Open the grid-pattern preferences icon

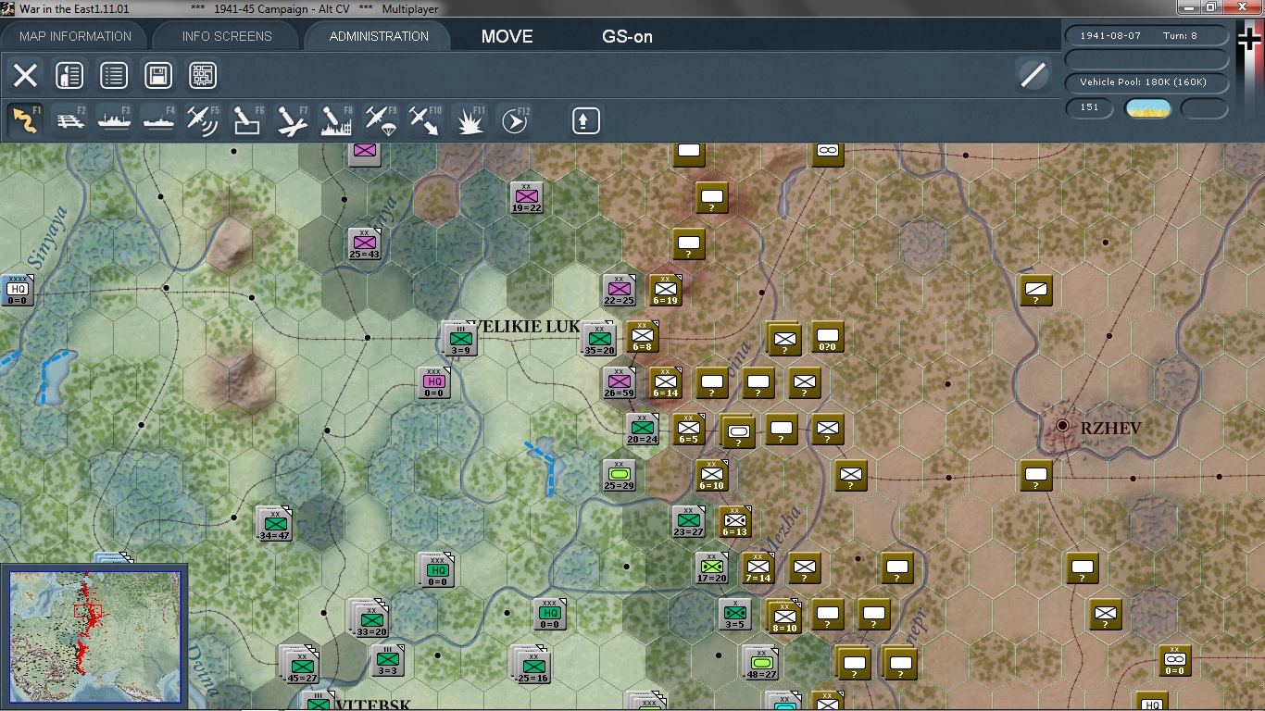[x=203, y=76]
